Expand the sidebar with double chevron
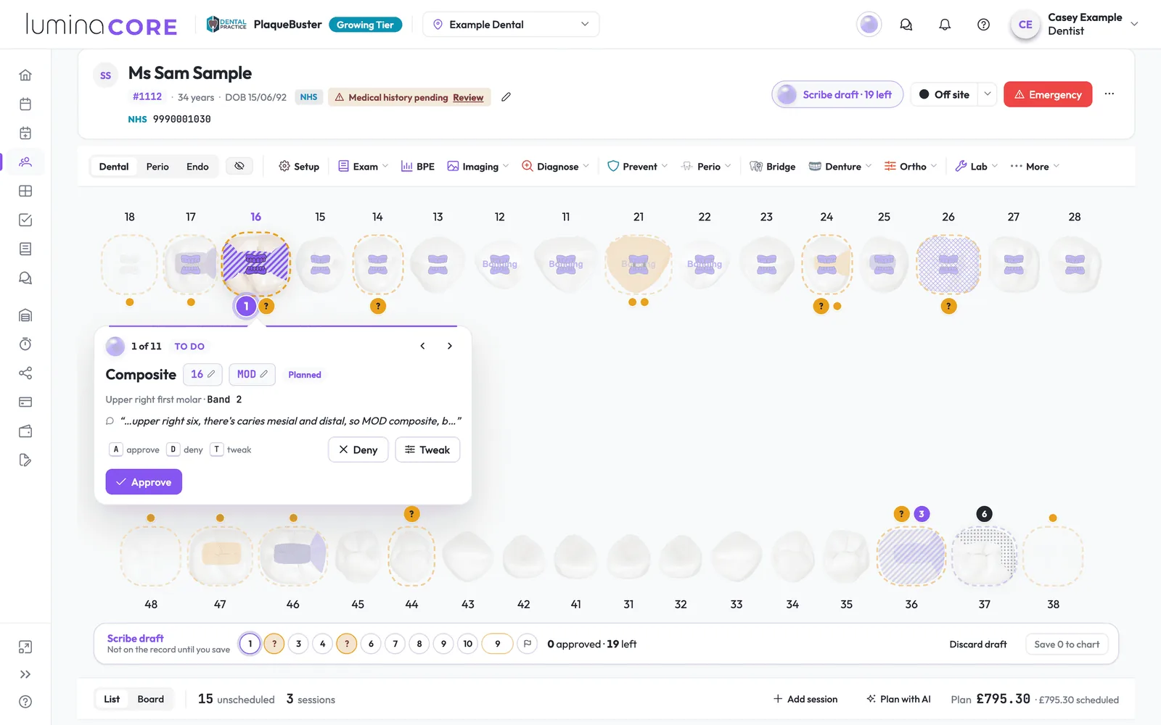Screen dimensions: 1161x725 [25, 674]
